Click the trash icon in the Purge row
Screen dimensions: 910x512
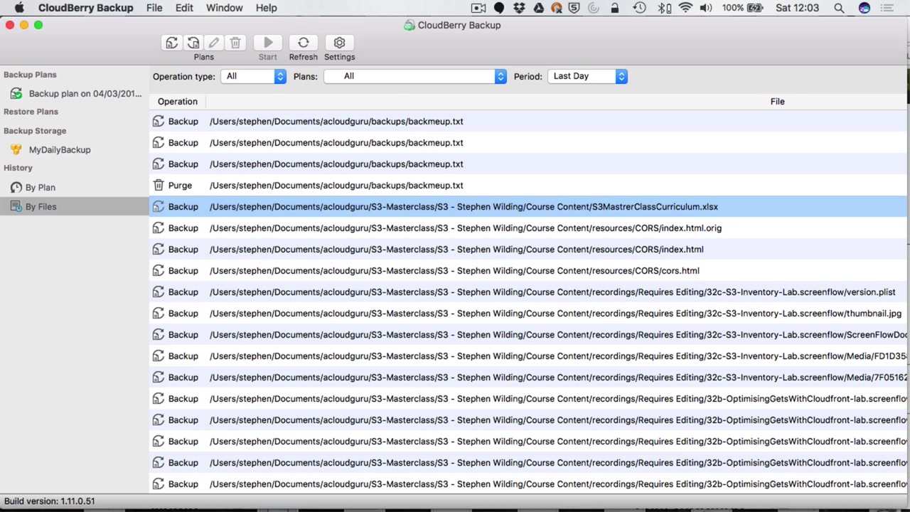tap(159, 186)
